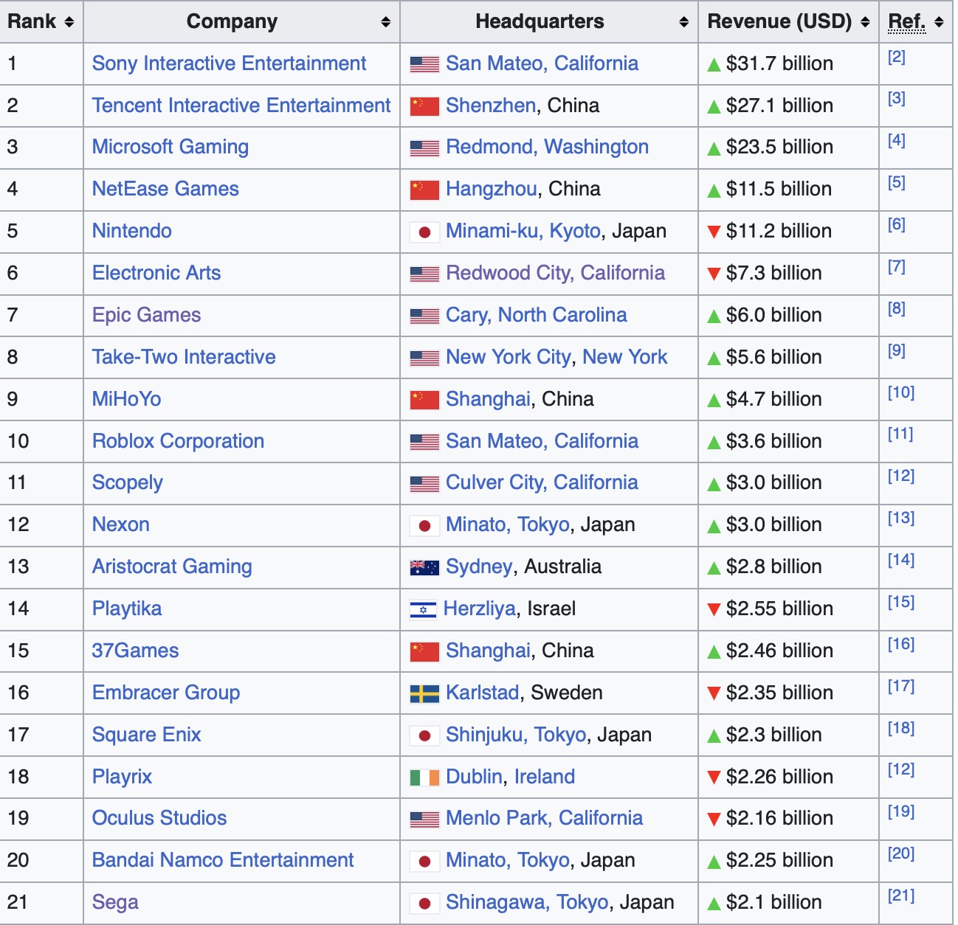Viewport: 958px width, 925px height.
Task: Go to the Microsoft Gaming page
Action: [170, 147]
